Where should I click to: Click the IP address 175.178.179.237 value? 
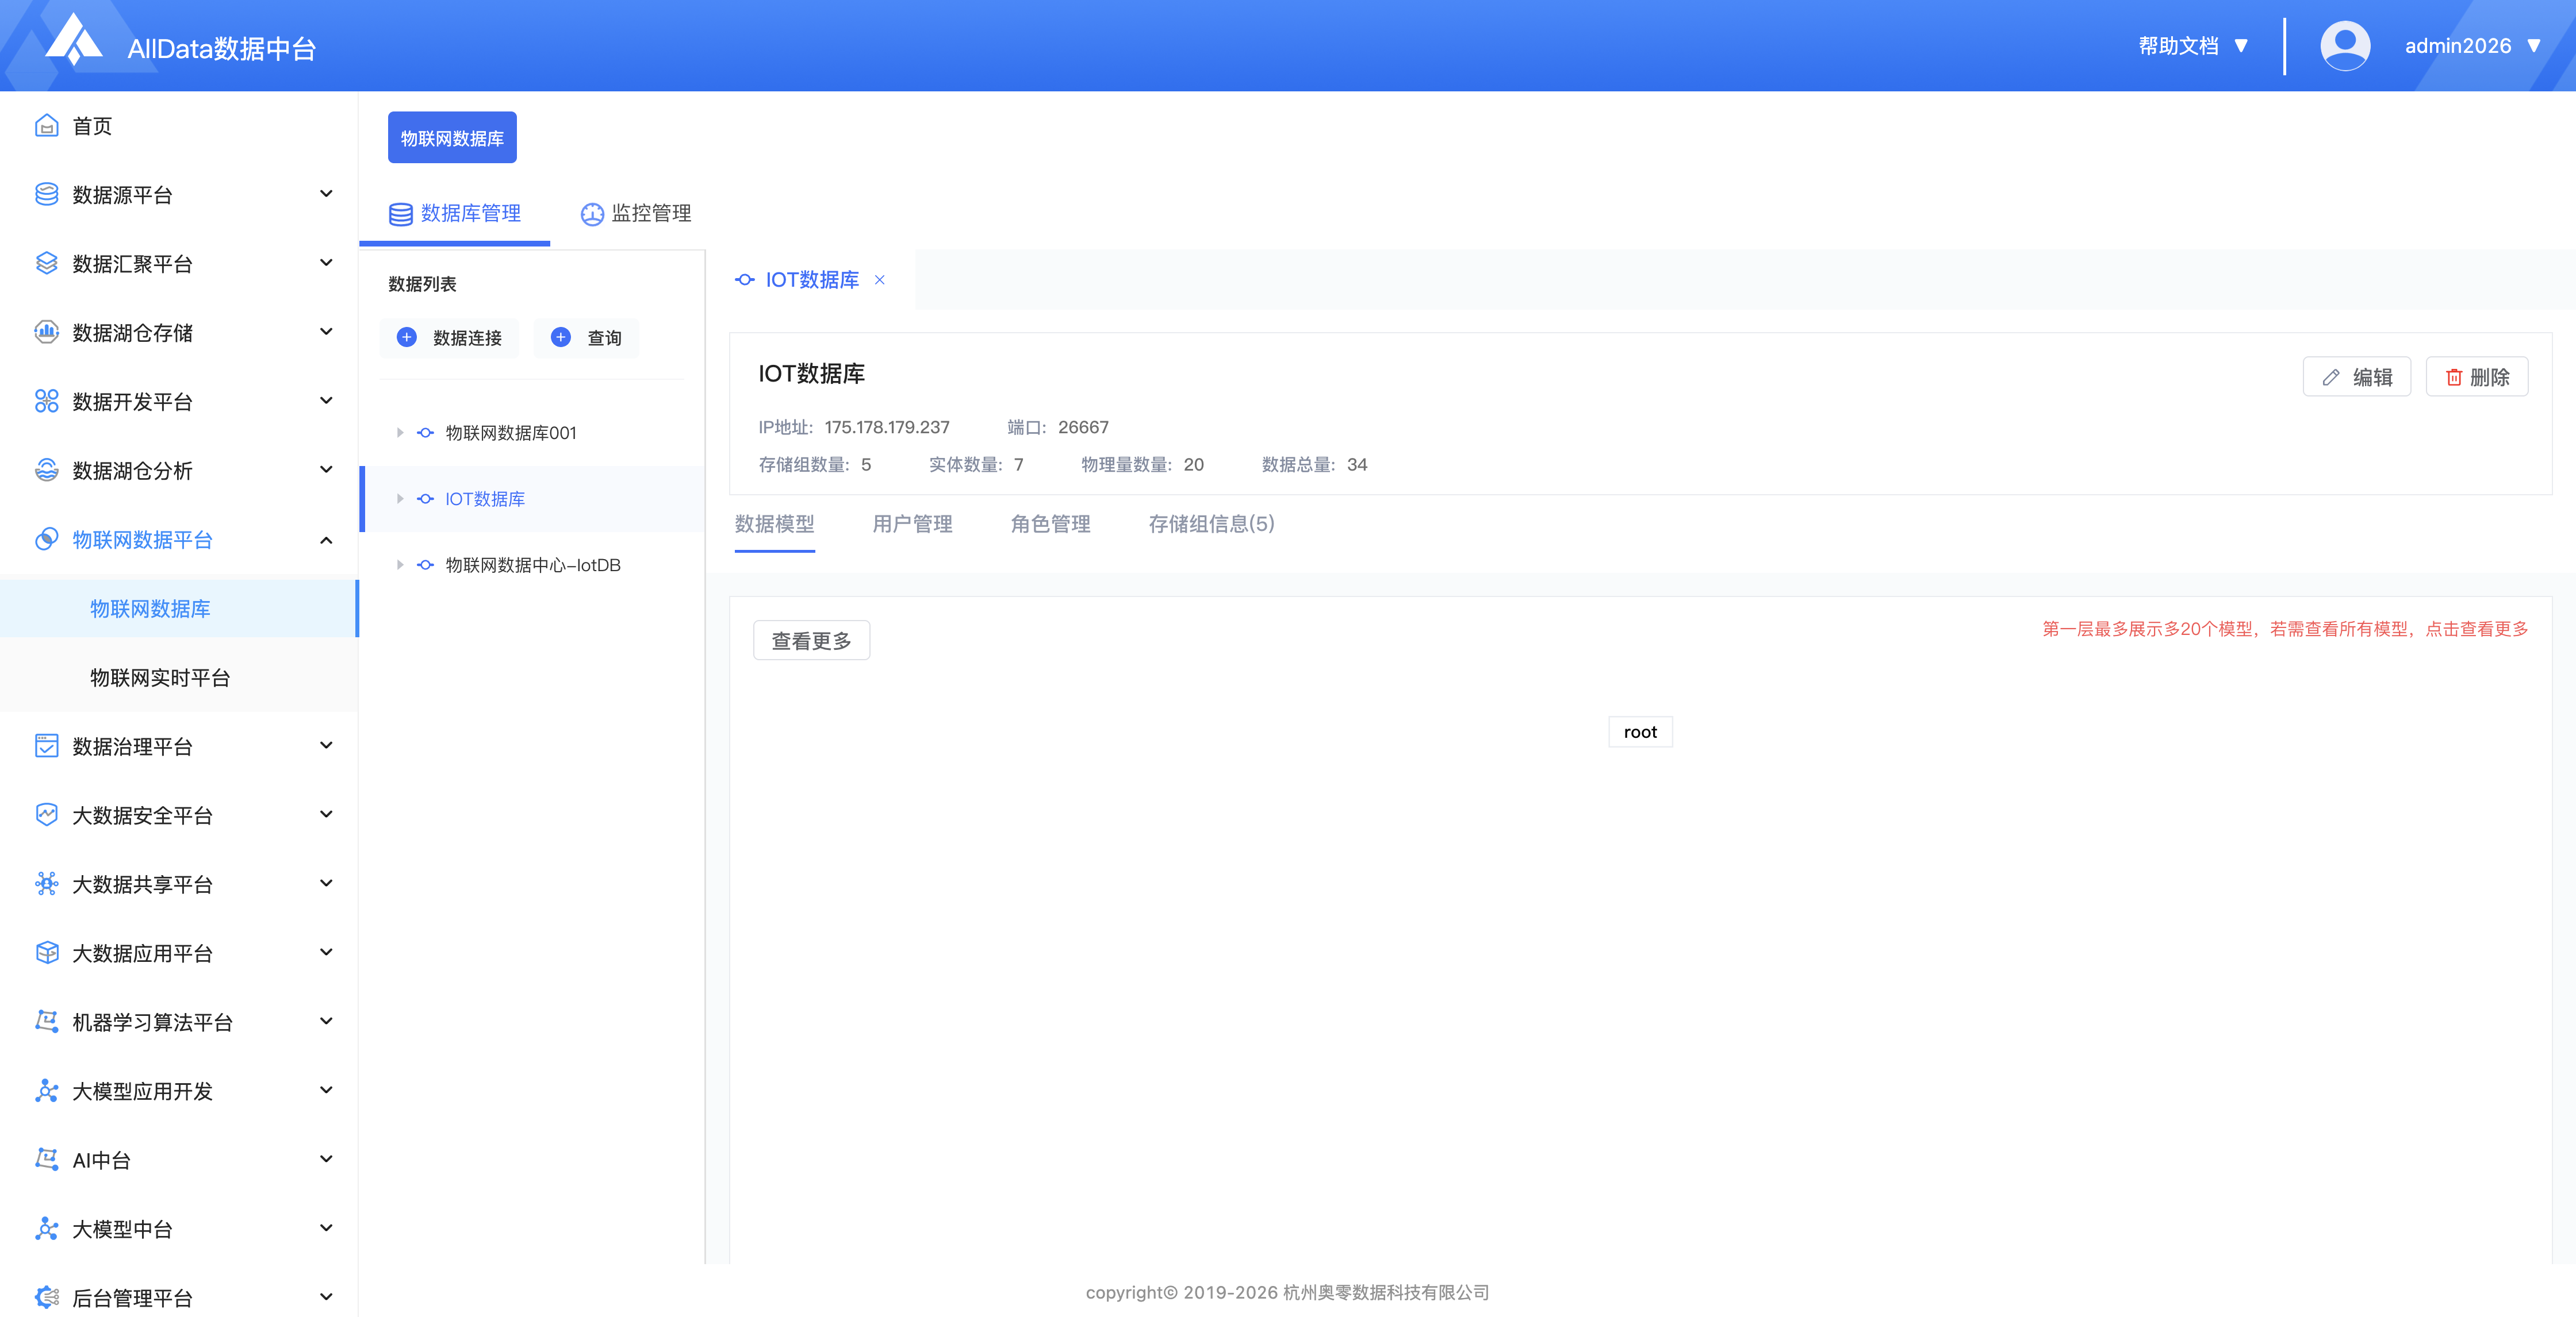[887, 427]
